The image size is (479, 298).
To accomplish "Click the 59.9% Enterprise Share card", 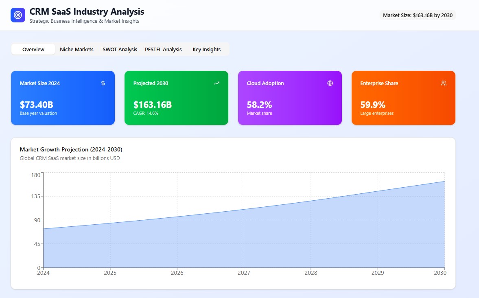I will coord(403,98).
